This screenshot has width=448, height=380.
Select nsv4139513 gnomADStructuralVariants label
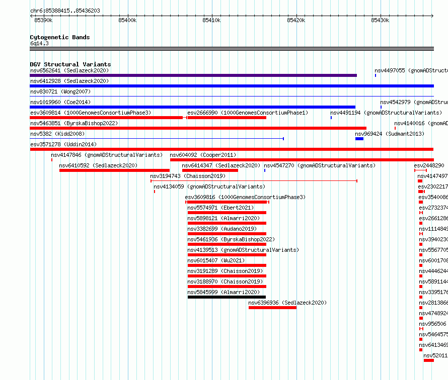coord(243,250)
